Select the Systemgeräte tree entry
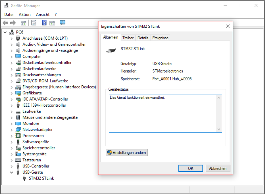Image resolution: width=265 pixels, height=194 pixels. click(x=35, y=154)
